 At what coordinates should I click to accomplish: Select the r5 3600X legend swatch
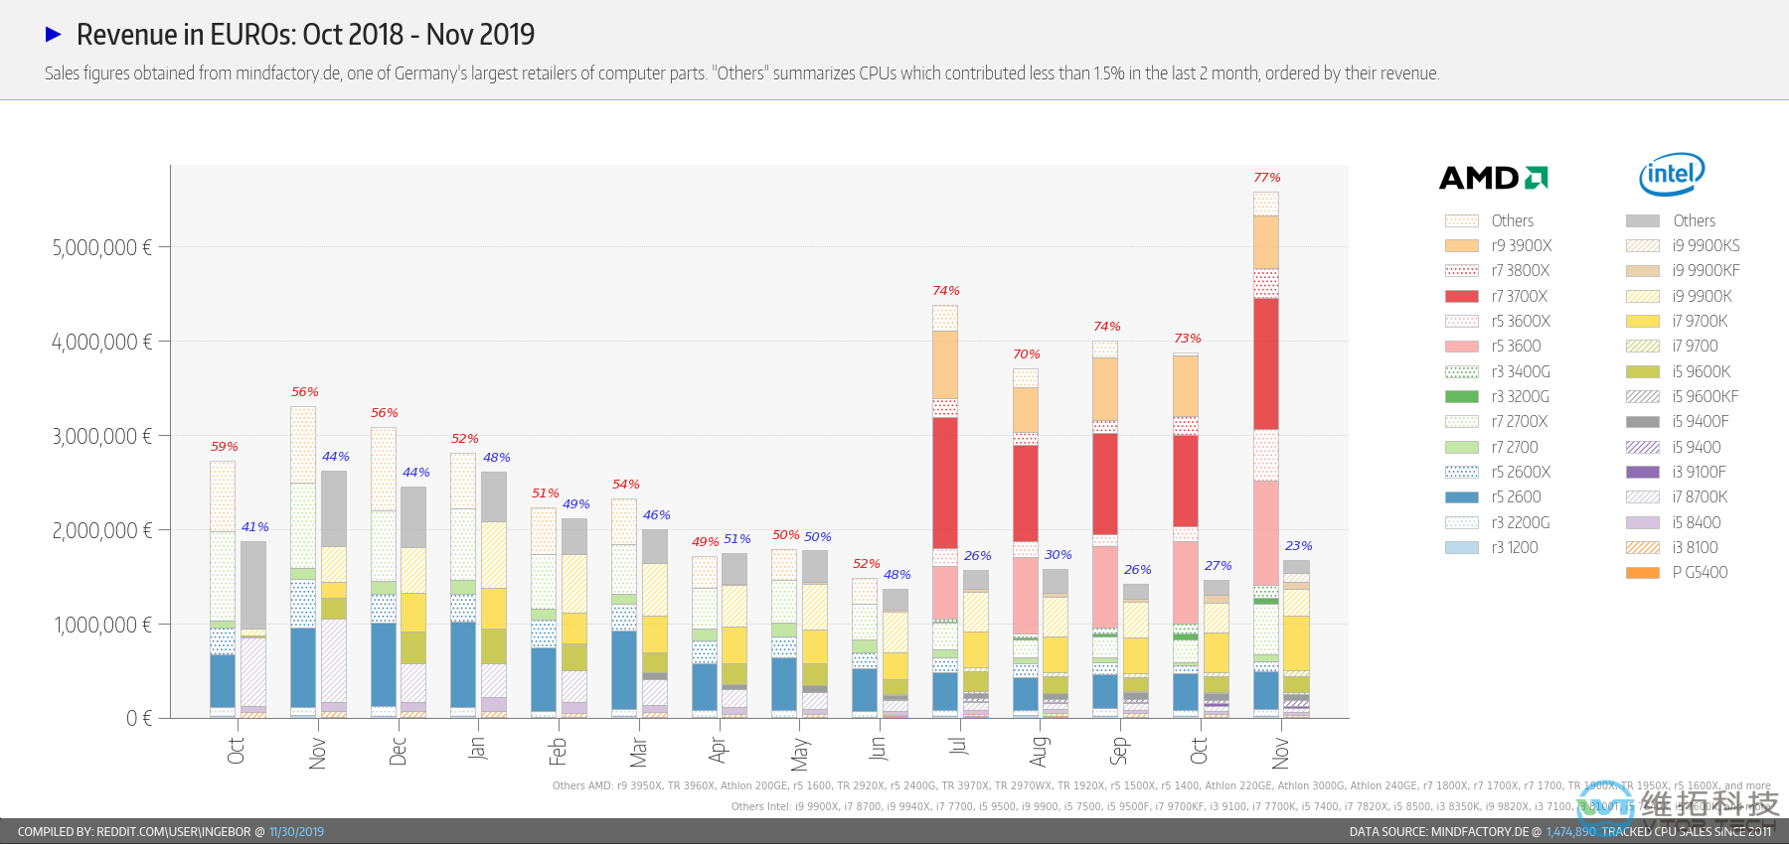coord(1462,321)
